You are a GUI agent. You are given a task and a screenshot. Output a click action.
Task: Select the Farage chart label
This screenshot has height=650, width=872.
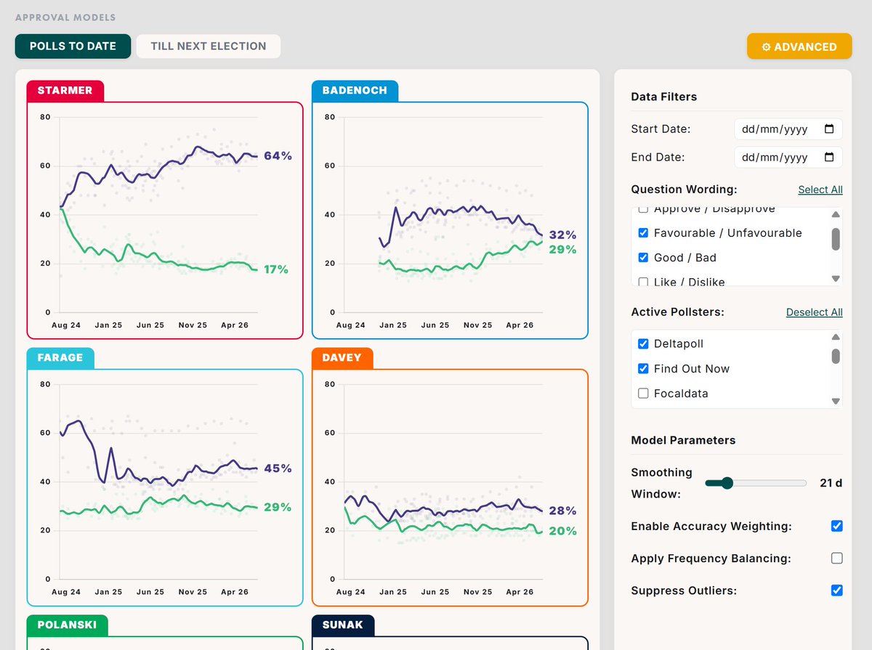[60, 358]
